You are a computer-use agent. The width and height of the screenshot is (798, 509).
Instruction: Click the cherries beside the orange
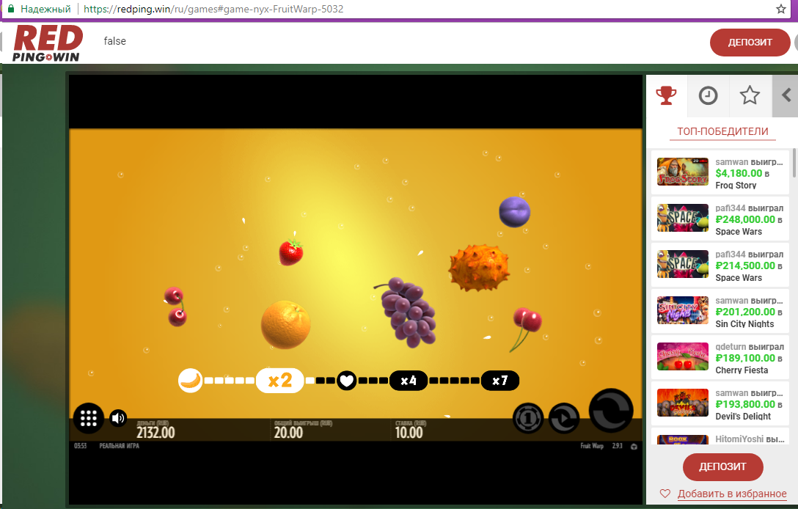175,307
